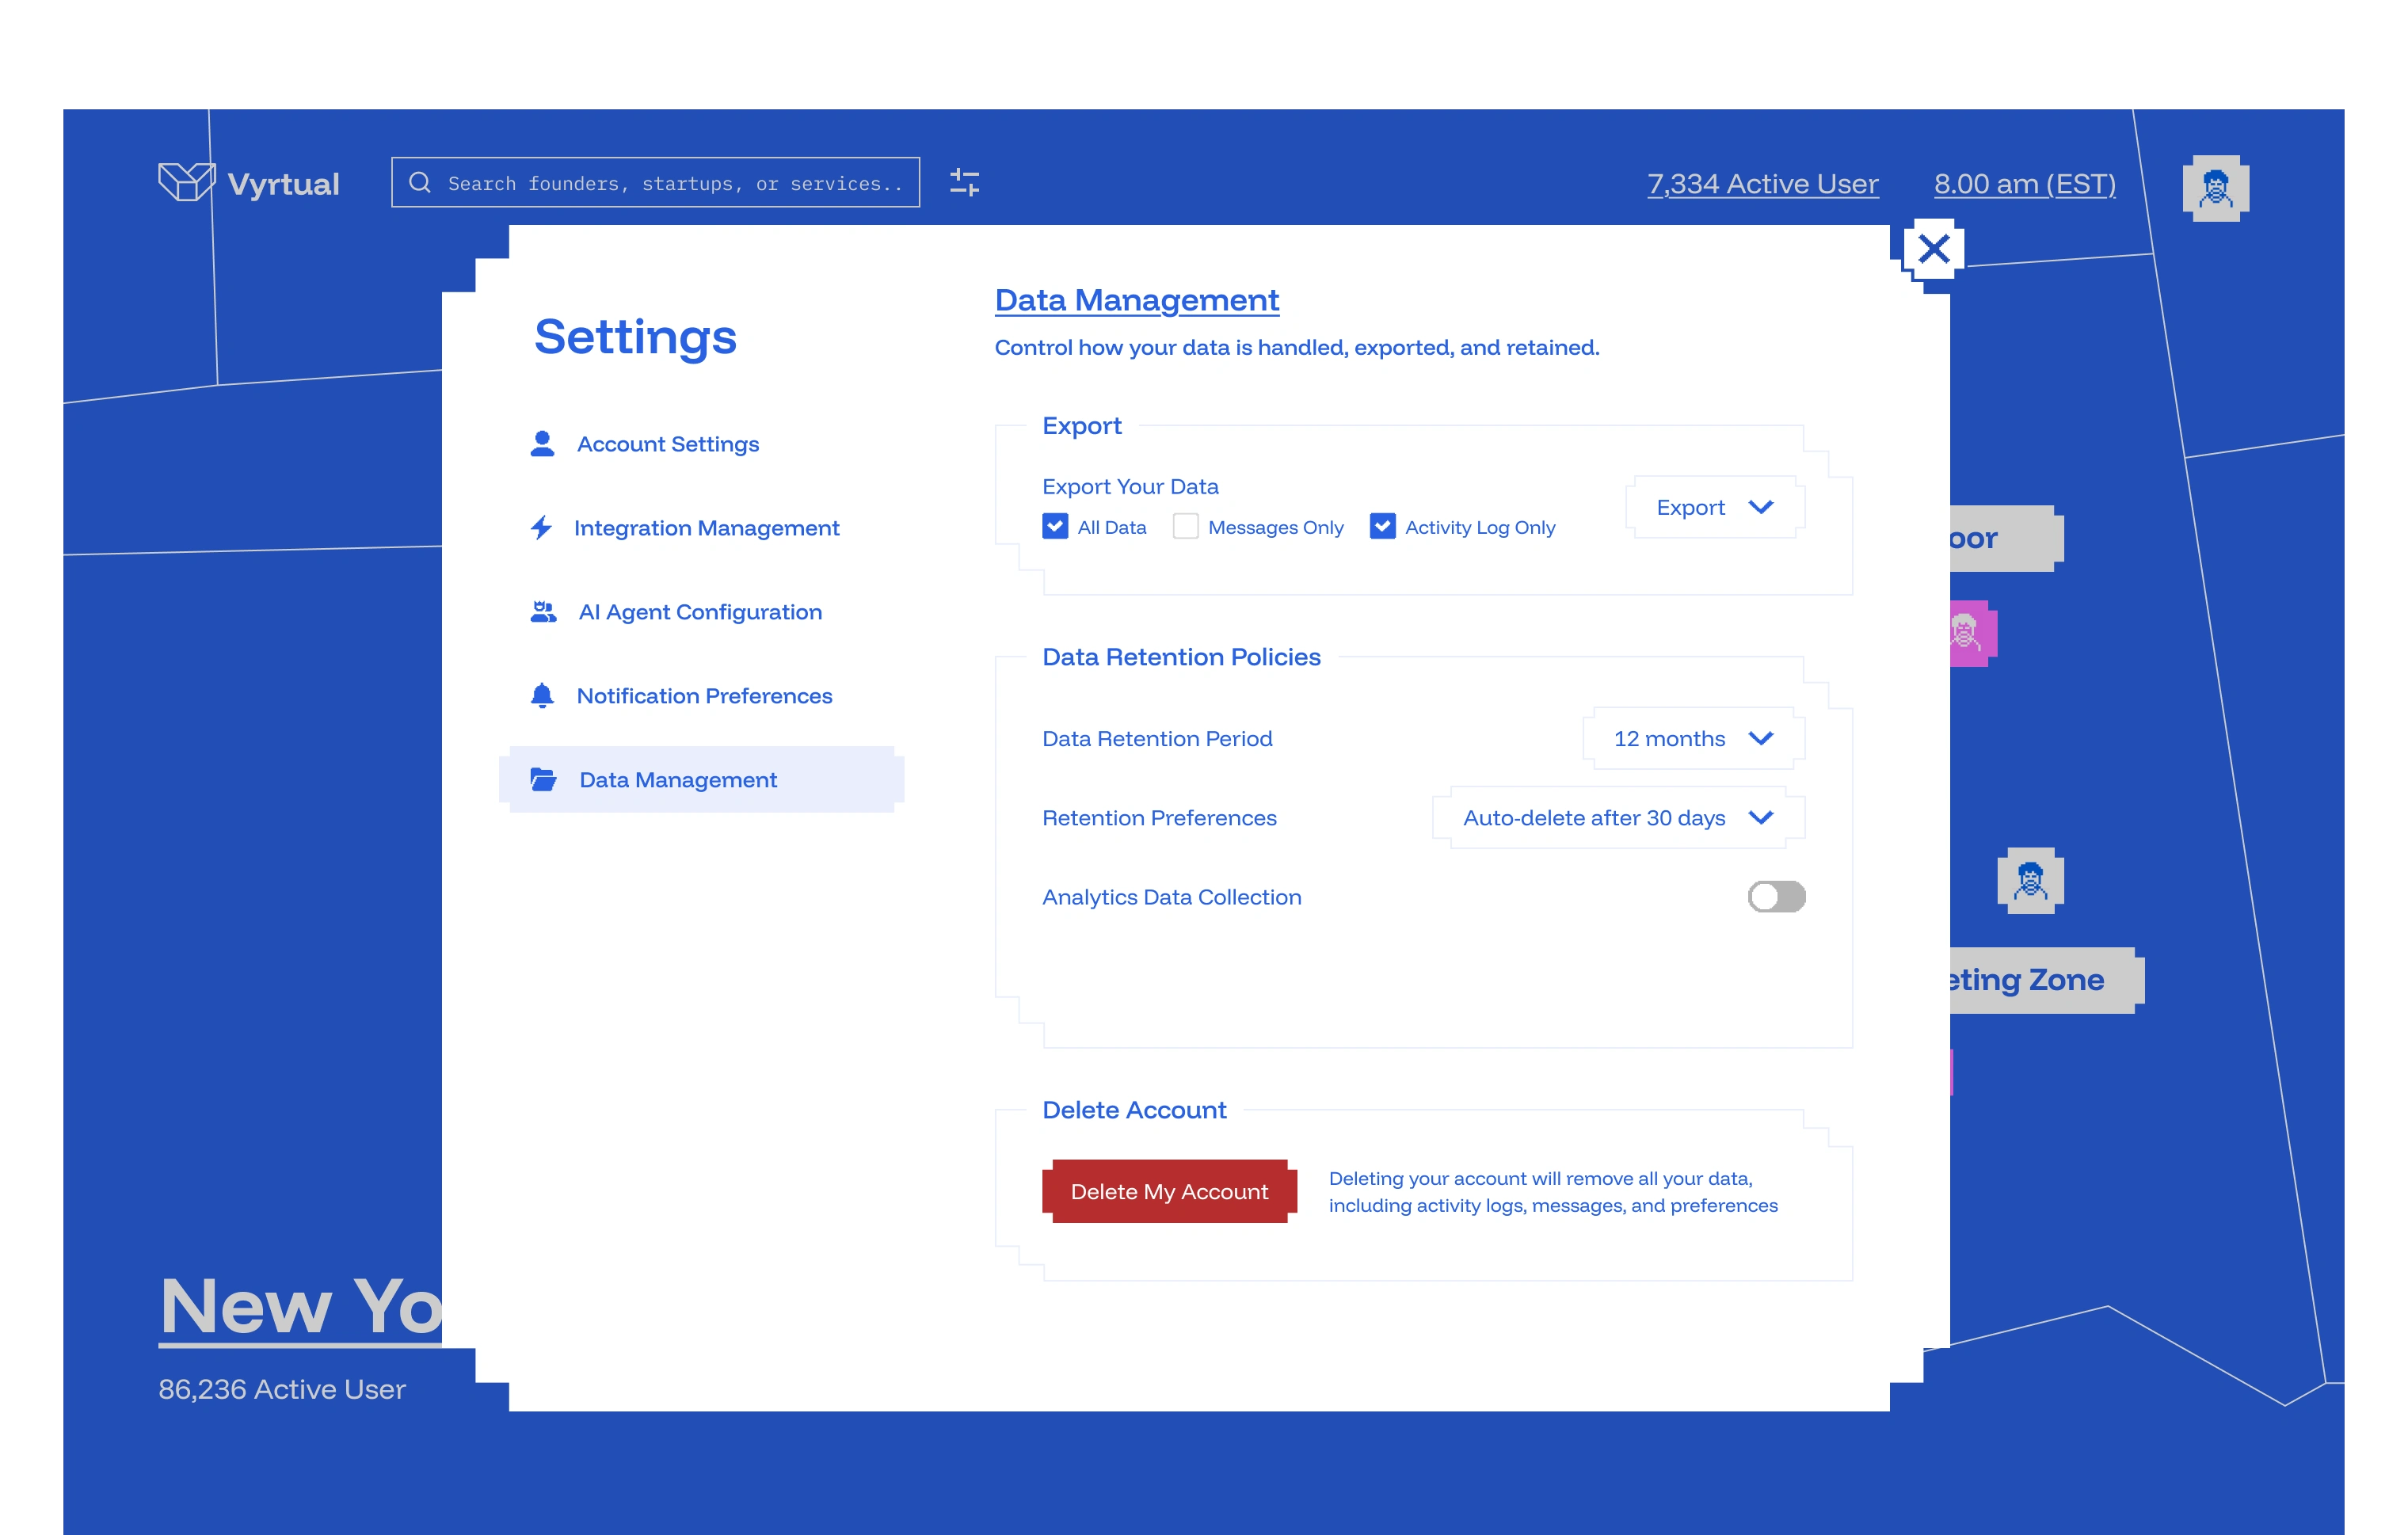The image size is (2408, 1535).
Task: Click the Notification Preferences bell icon
Action: pyautogui.click(x=542, y=696)
